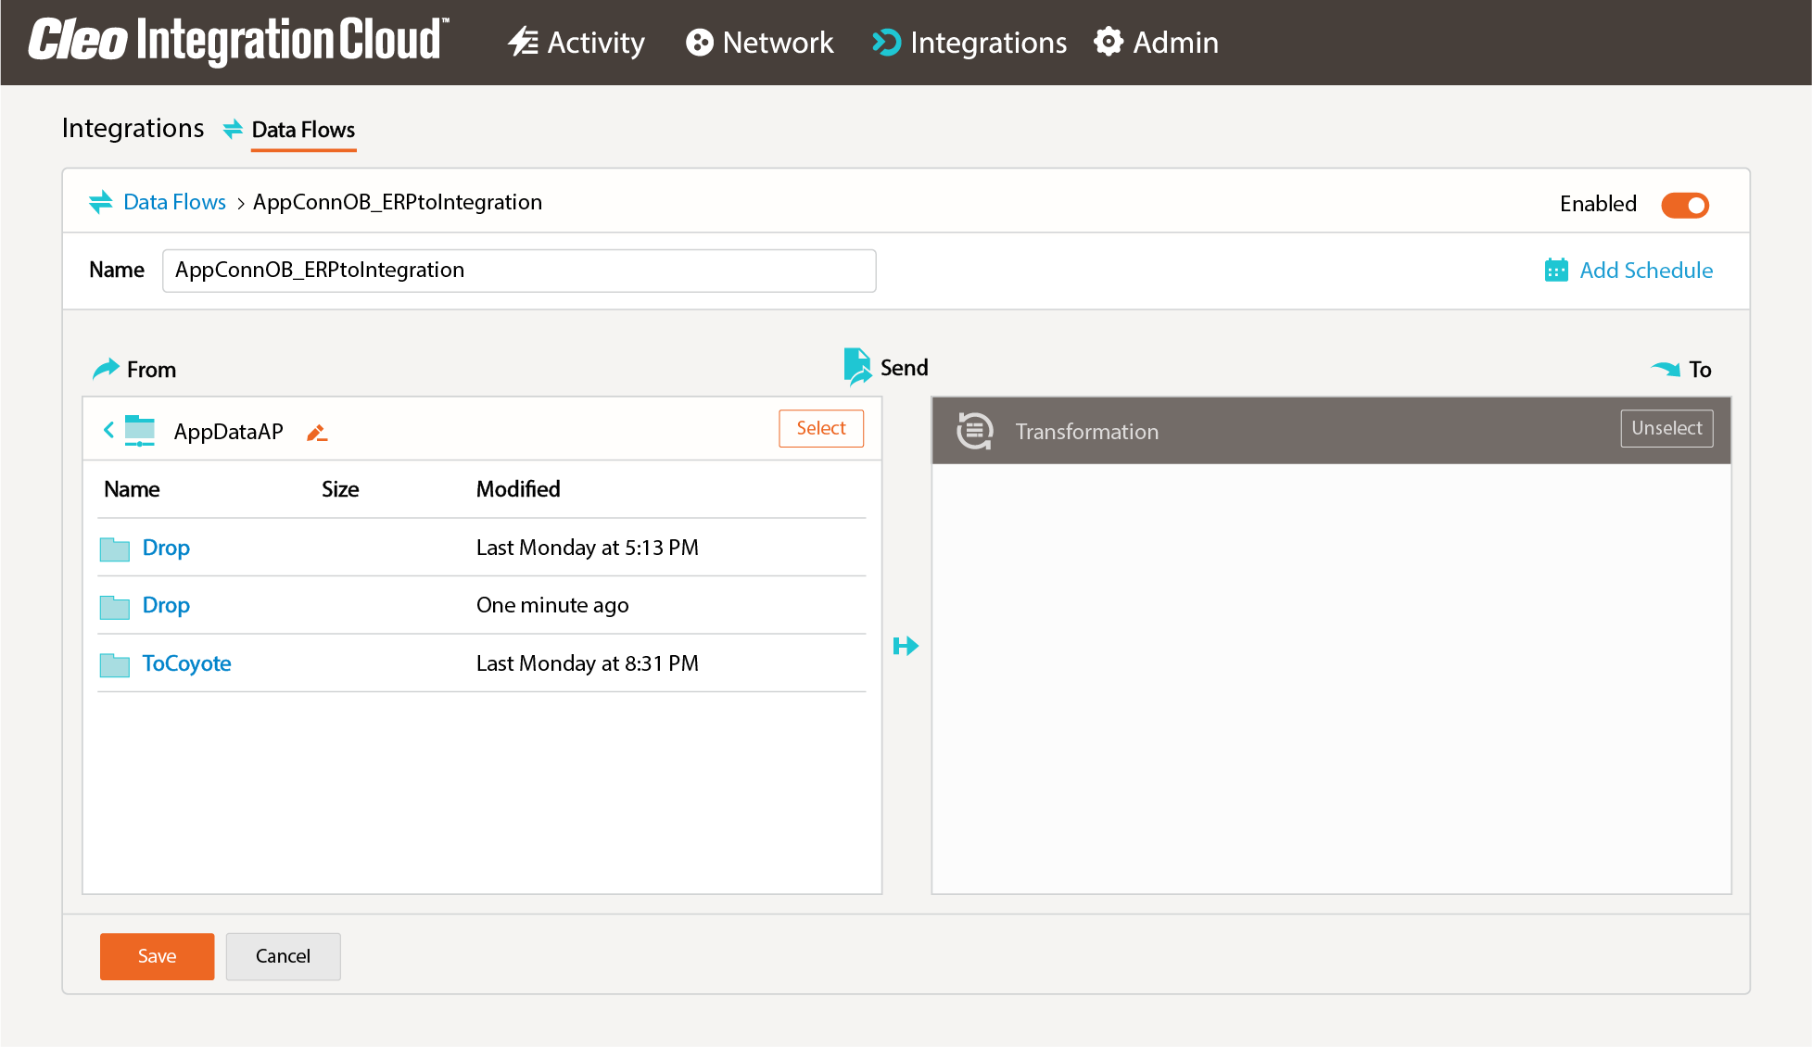Screen dimensions: 1812x1047
Task: Click the From arrow icon
Action: [x=105, y=368]
